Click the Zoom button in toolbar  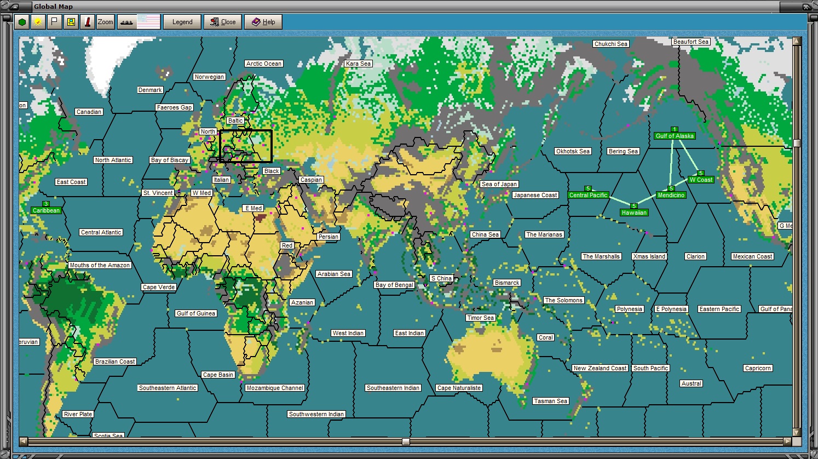[x=106, y=22]
